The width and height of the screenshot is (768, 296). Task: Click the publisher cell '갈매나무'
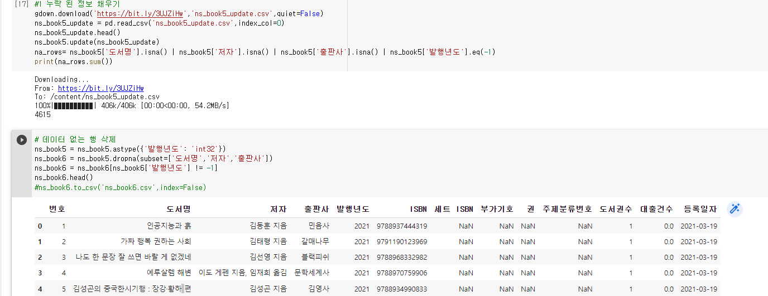point(315,241)
